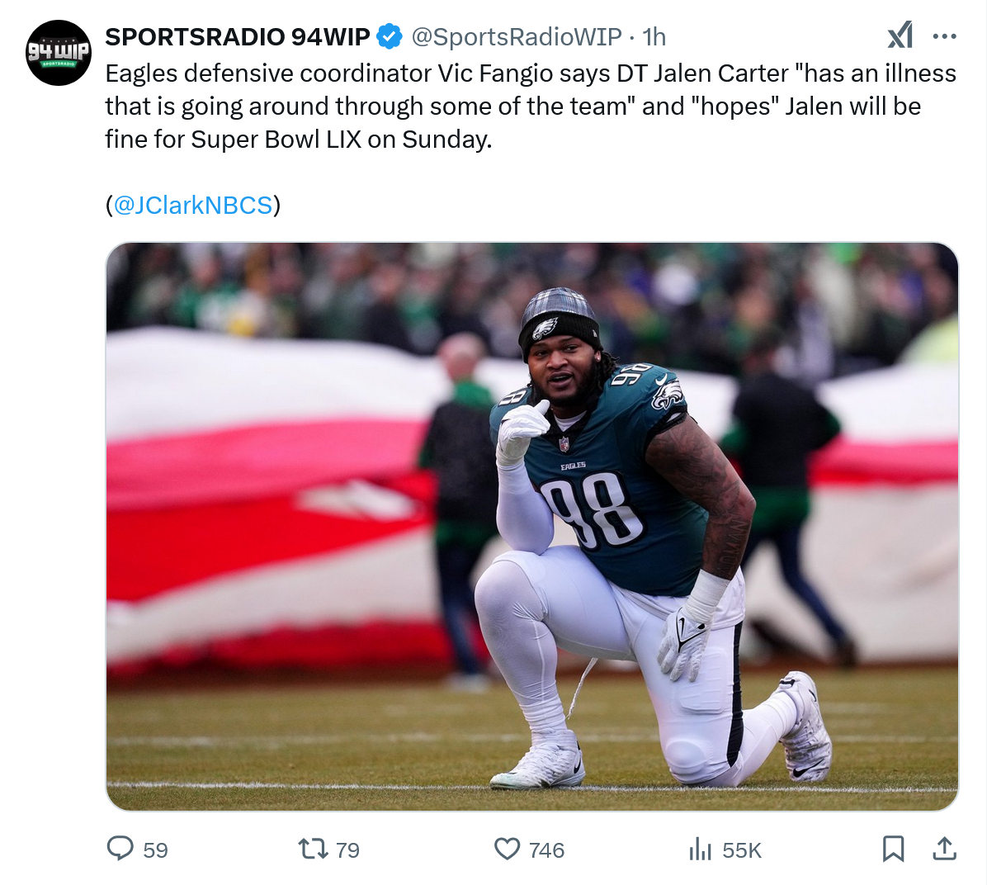Viewport: 987px width, 885px height.
Task: Enlarge the Jalen Carter kneeling photo
Action: pyautogui.click(x=532, y=527)
